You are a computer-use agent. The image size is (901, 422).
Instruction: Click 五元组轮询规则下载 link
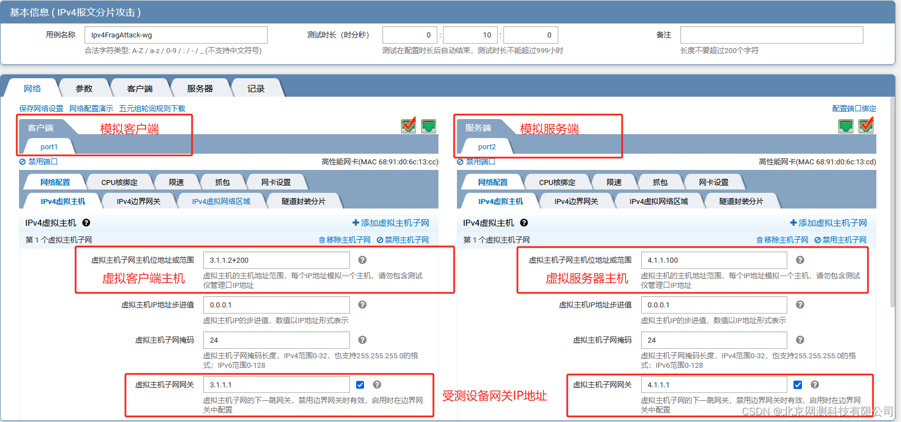152,108
